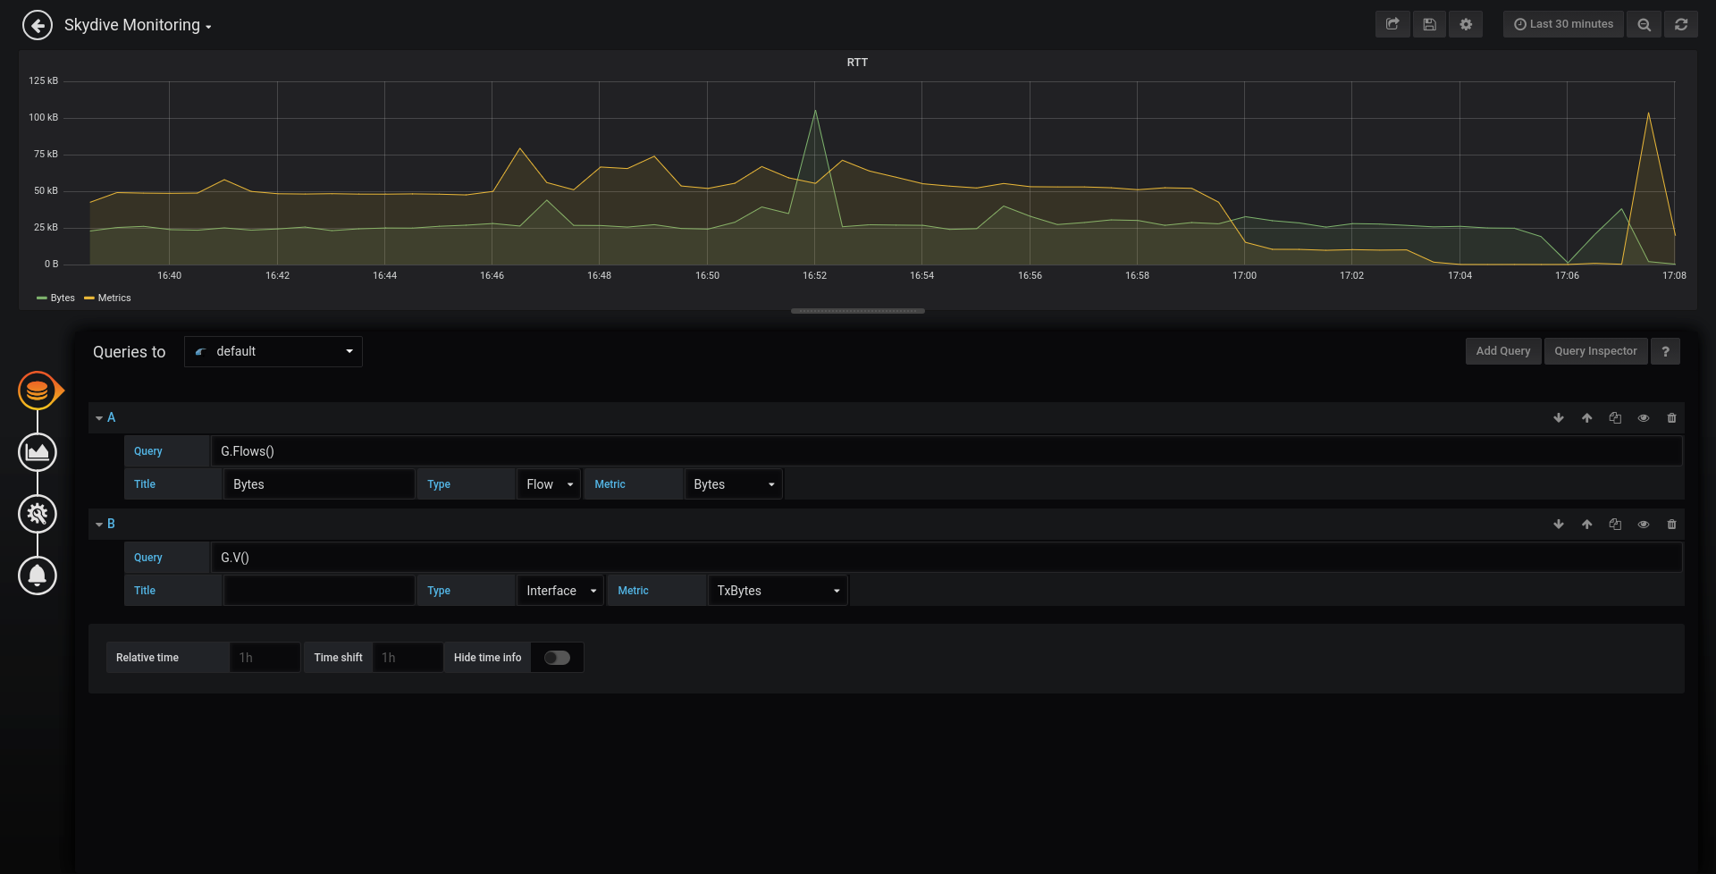Go back using the arrow icon
The image size is (1716, 874).
point(38,25)
